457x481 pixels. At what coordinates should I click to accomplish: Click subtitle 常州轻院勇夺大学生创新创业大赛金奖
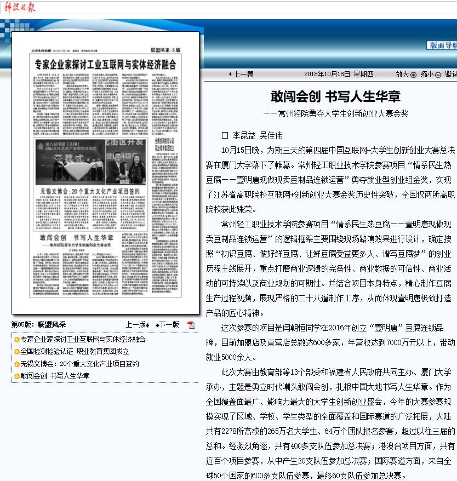coord(335,114)
